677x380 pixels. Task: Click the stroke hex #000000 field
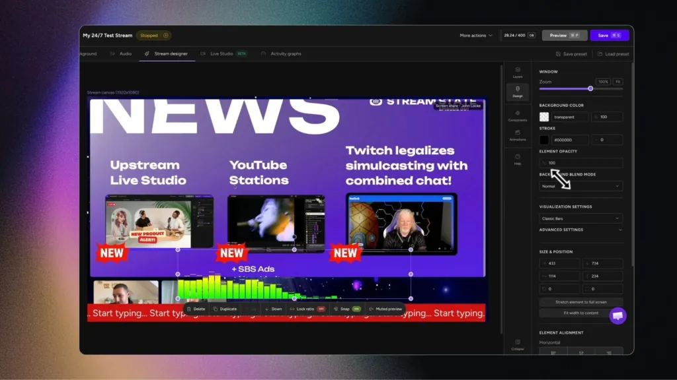point(570,140)
